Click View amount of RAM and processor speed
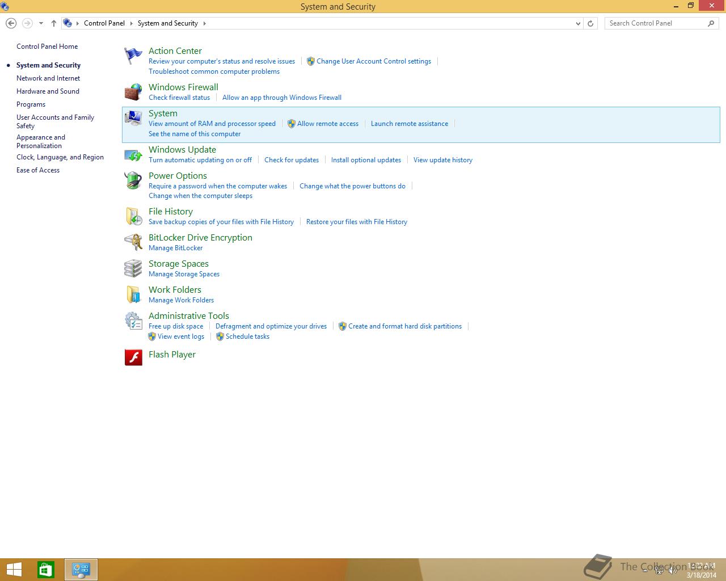Screen dimensions: 726x581 pyautogui.click(x=212, y=124)
